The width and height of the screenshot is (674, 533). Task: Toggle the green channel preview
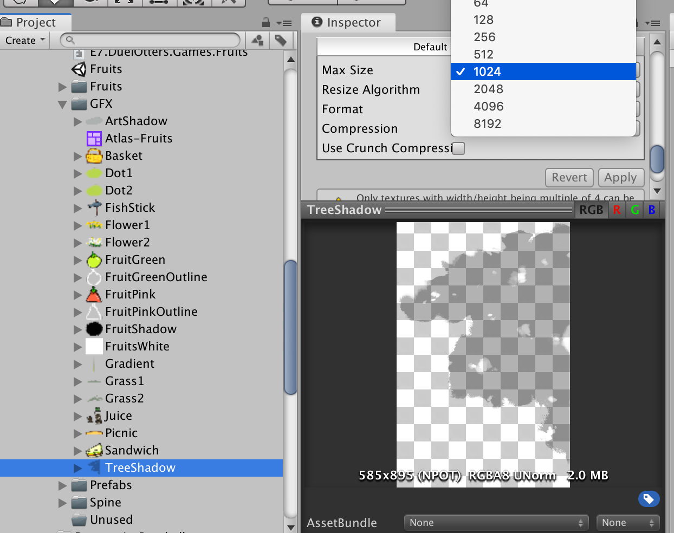click(x=635, y=210)
